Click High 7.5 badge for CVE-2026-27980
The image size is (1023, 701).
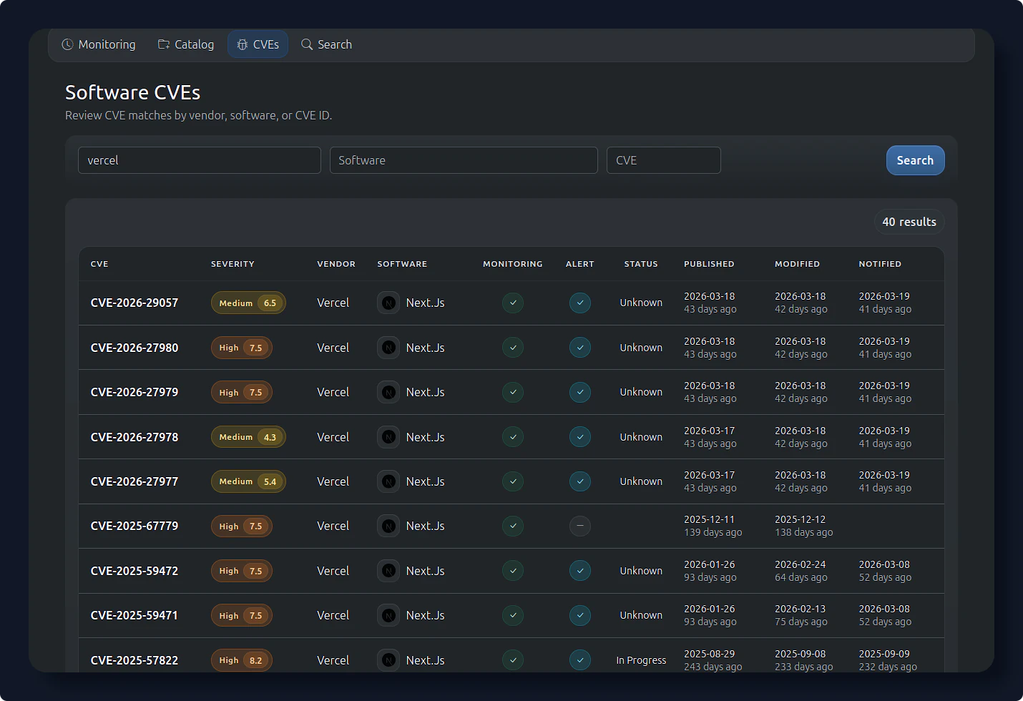click(x=242, y=348)
